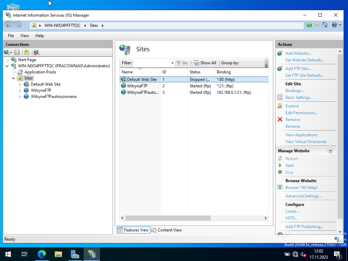Collapse the WIN-N0O4PFFTTQC server node

click(7, 66)
